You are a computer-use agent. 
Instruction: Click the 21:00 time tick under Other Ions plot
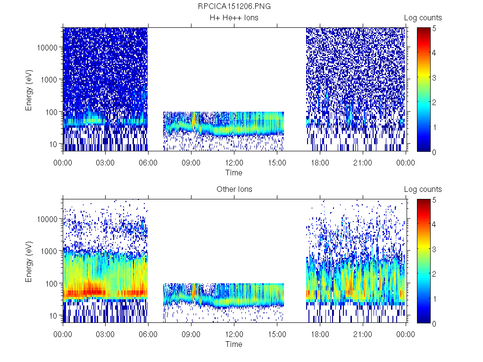(x=363, y=334)
